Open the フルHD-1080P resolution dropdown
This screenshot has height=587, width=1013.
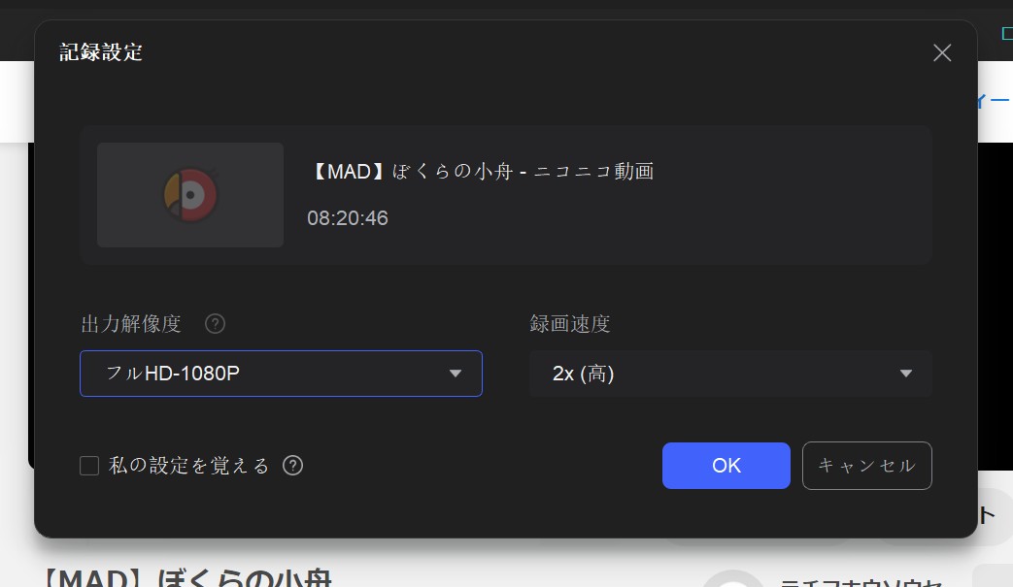point(281,374)
